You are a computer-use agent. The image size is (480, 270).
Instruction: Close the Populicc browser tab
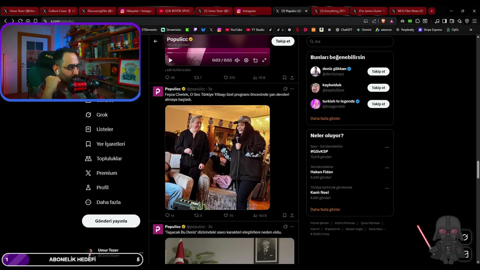(306, 11)
